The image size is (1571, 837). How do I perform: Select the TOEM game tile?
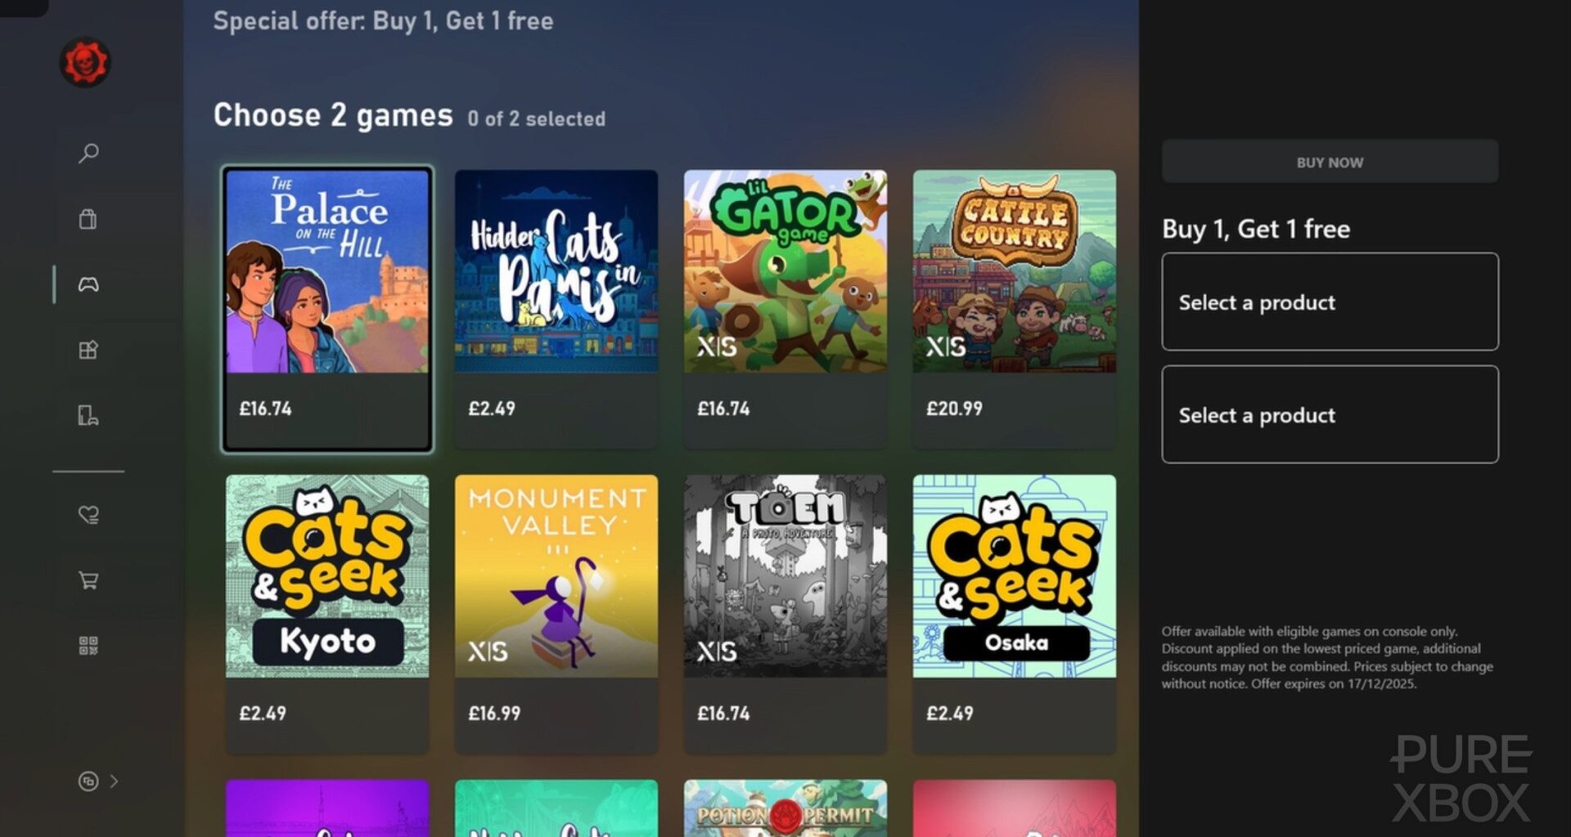785,614
